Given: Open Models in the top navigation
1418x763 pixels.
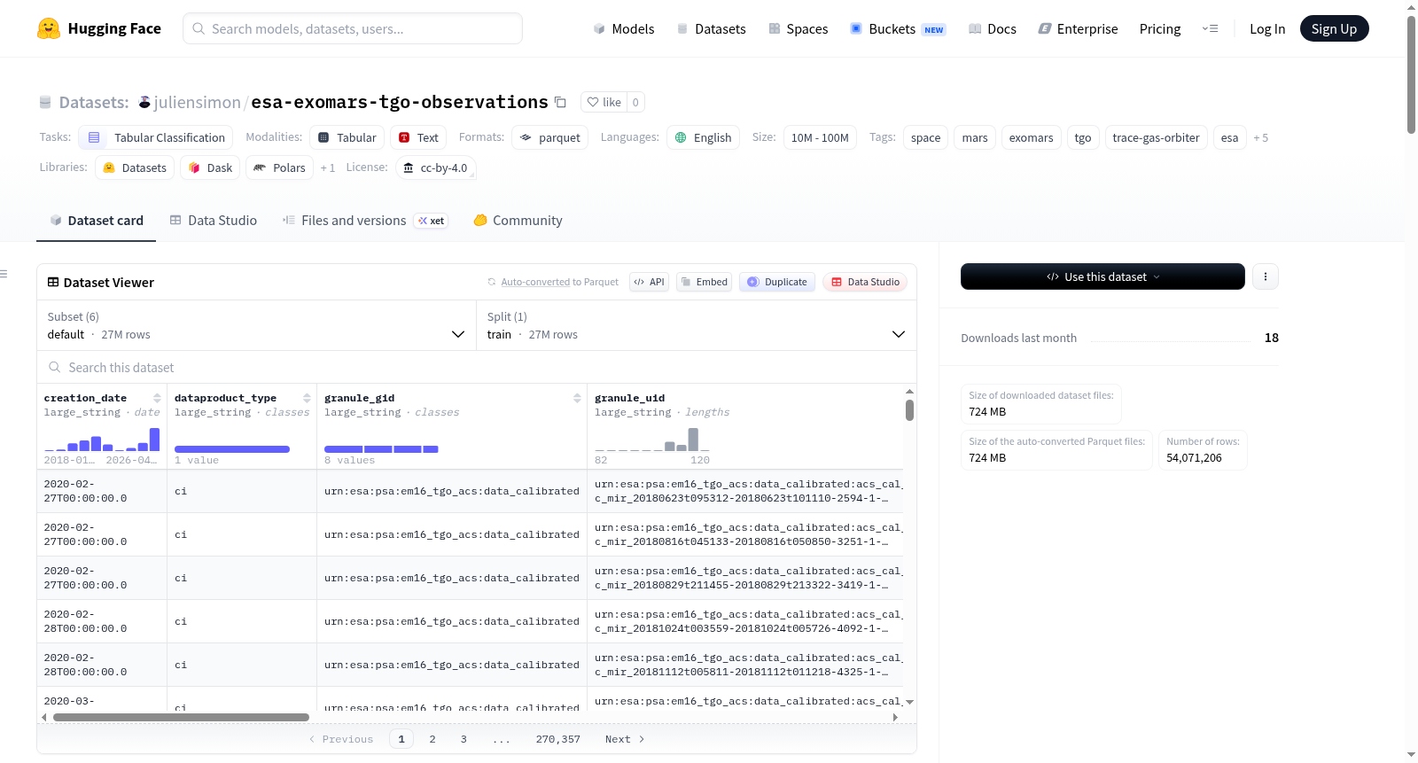Looking at the screenshot, I should point(624,28).
